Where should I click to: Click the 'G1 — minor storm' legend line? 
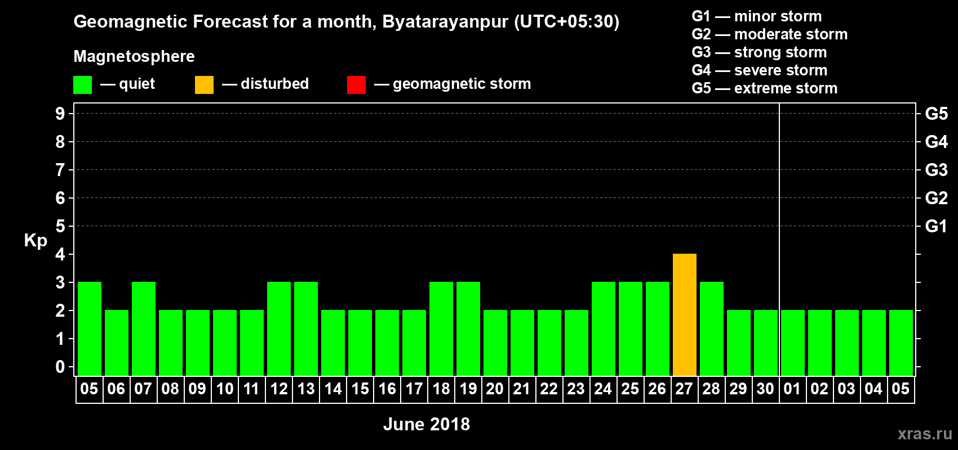[x=757, y=16]
